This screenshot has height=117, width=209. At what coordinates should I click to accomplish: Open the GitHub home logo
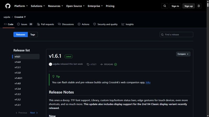(8, 6)
